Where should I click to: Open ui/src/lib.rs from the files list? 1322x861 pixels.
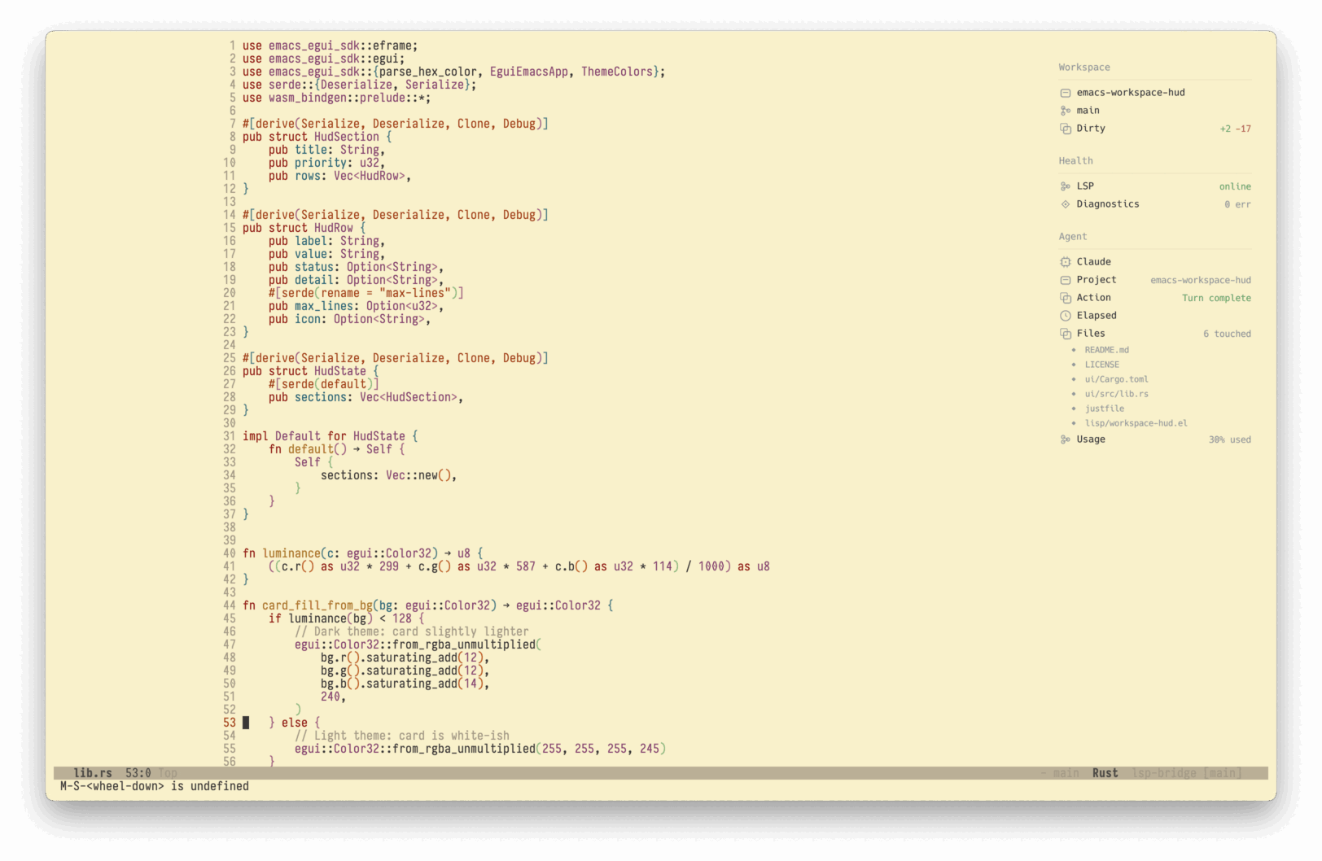click(1116, 394)
